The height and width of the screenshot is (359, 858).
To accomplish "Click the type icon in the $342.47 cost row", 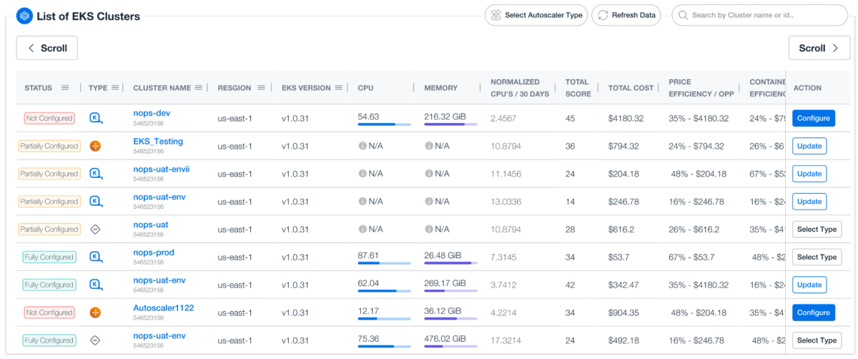I will [x=96, y=285].
